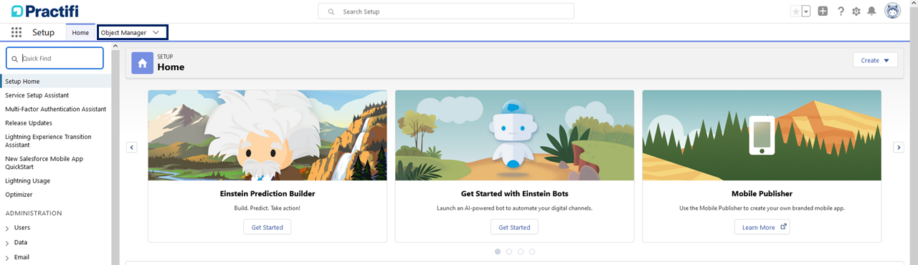Click the Einstein Prediction Builder image
Viewport: 918px width, 265px height.
(x=268, y=135)
